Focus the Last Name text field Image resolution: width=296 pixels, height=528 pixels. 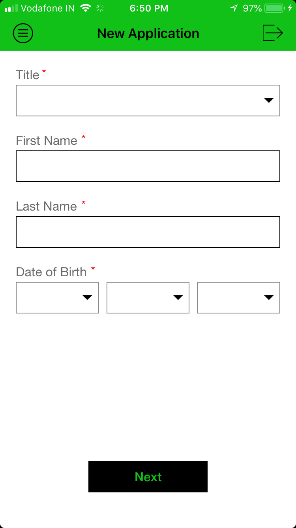(x=148, y=232)
